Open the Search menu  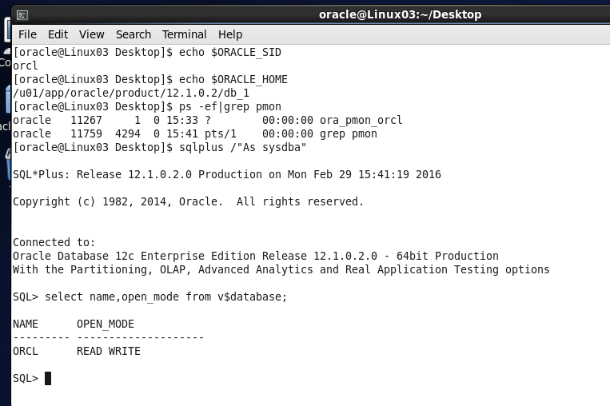(x=133, y=34)
